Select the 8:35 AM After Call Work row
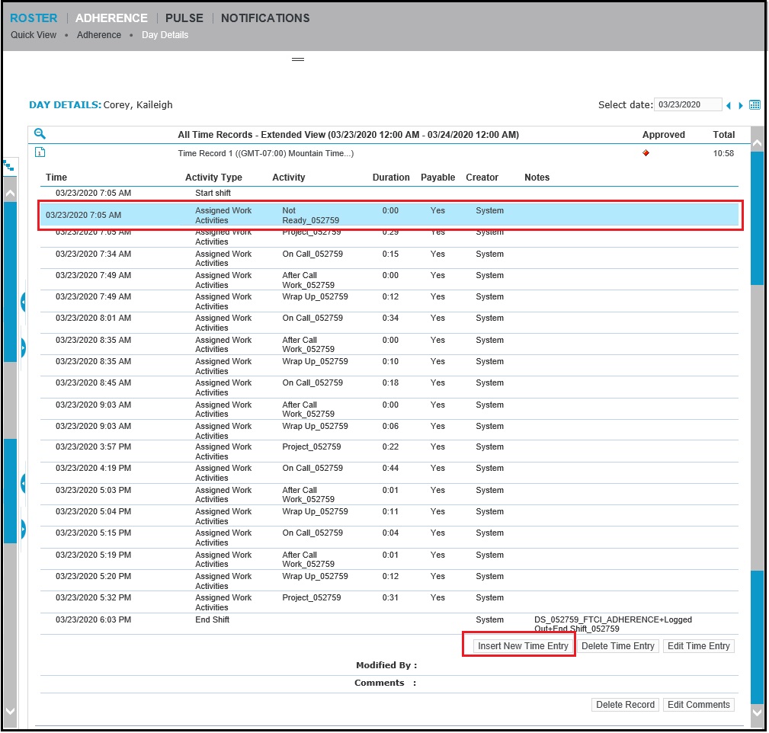The image size is (769, 733). click(389, 344)
